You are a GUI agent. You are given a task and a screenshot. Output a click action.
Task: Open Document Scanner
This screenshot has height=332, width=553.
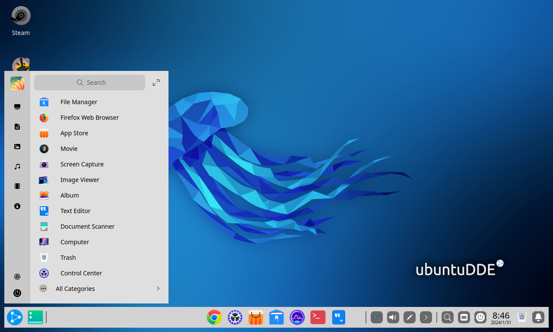[99, 227]
